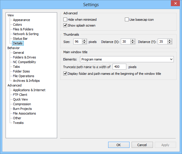This screenshot has width=182, height=154.
Task: Select Folder Sizes item
Action: (x=21, y=71)
